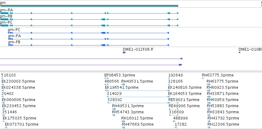Image resolution: width=262 pixels, height=129 pixels.
Task: Select the 20402 feature label
Action: (8, 94)
